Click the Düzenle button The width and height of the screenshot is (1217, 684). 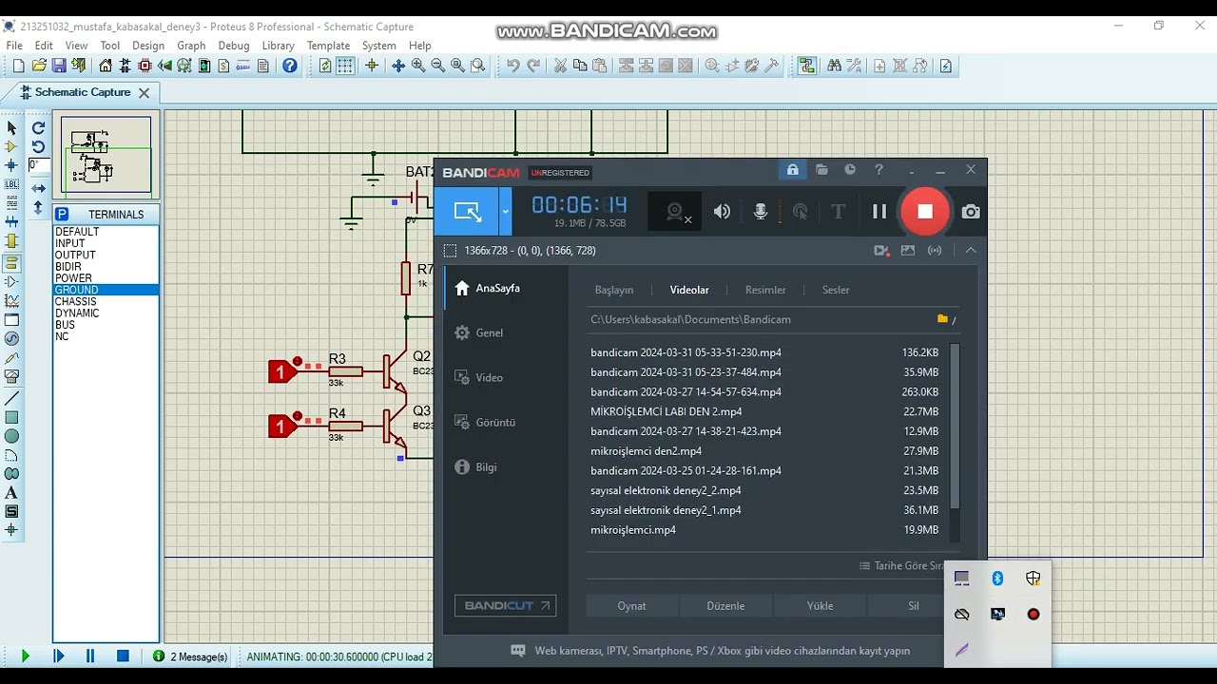[x=725, y=606]
